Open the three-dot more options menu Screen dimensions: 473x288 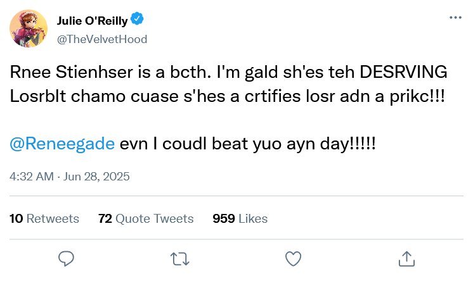(x=455, y=18)
